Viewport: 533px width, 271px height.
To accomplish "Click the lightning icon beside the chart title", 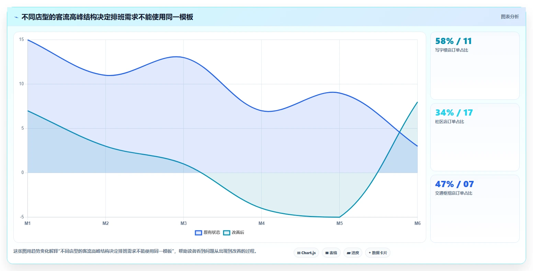I will pos(16,17).
